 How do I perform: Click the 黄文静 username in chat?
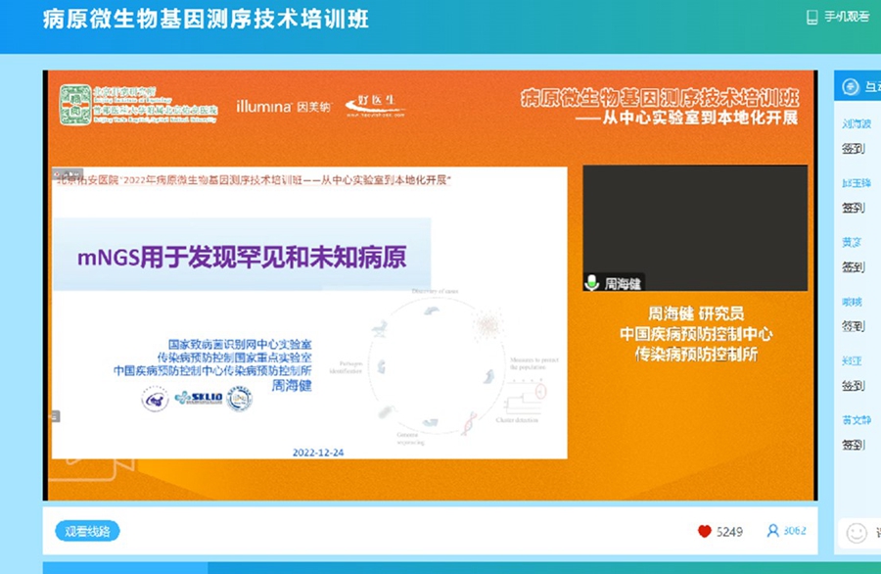tap(858, 420)
